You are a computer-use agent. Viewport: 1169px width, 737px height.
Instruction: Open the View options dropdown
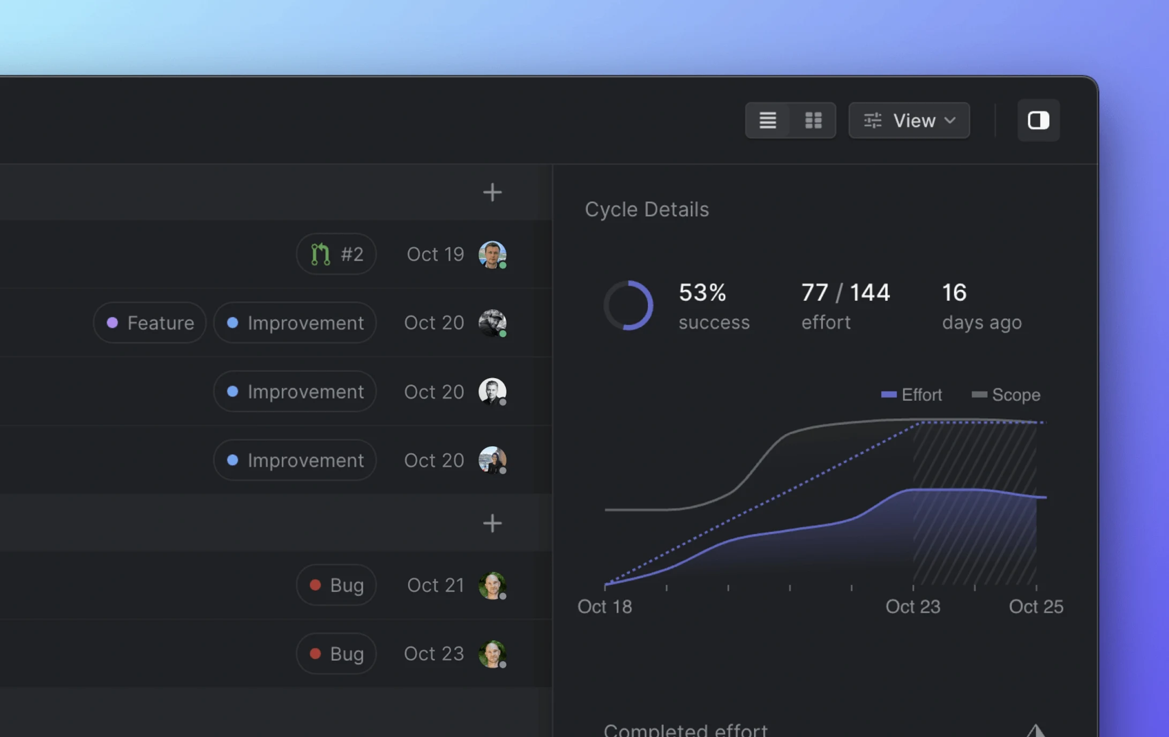[x=909, y=121]
